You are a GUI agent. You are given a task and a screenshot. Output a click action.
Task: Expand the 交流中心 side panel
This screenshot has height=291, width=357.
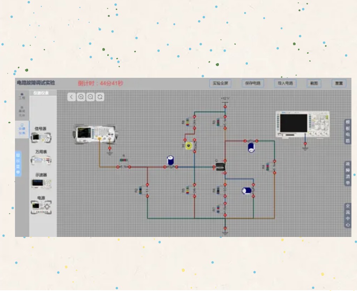tap(347, 215)
